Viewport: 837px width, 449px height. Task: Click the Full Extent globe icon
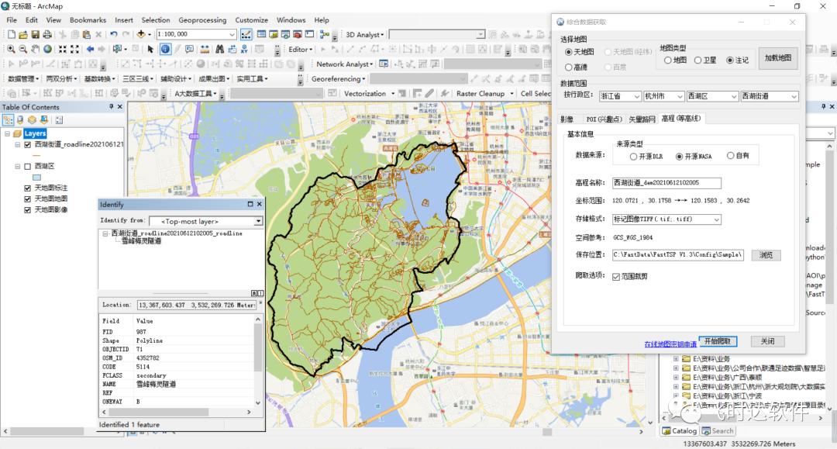click(x=48, y=49)
